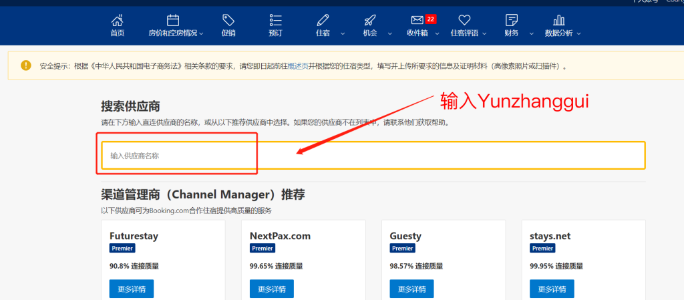This screenshot has width=684, height=300.
Task: Open the 财务 menu item
Action: [x=512, y=25]
